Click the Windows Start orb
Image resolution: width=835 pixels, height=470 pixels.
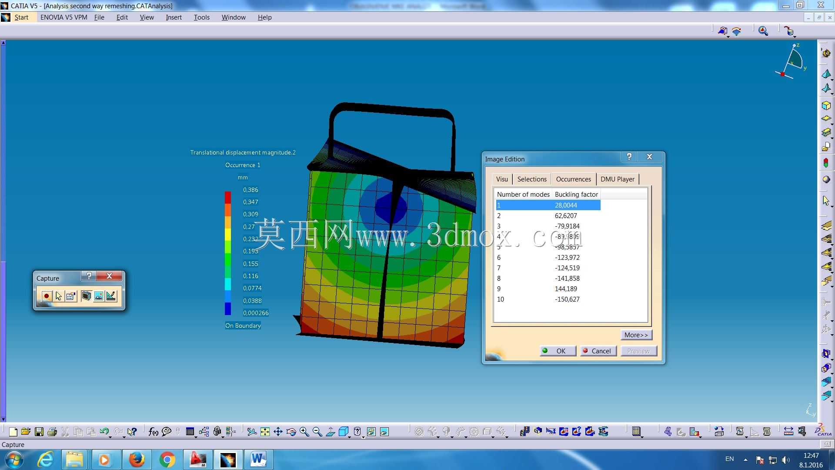pyautogui.click(x=14, y=460)
